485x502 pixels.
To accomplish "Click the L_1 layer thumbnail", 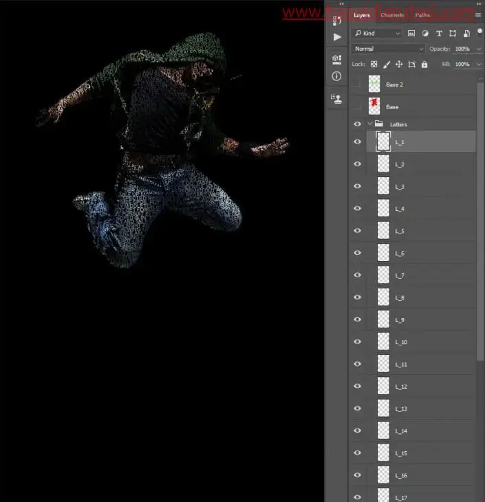I will [x=383, y=141].
